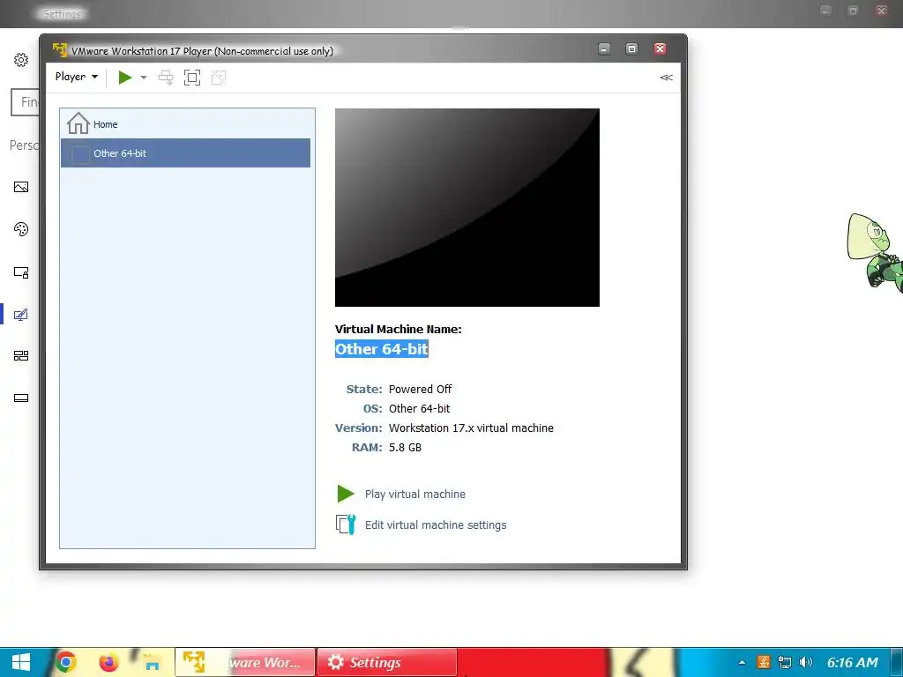
Task: Click Settings window gear home icon
Action: point(21,60)
